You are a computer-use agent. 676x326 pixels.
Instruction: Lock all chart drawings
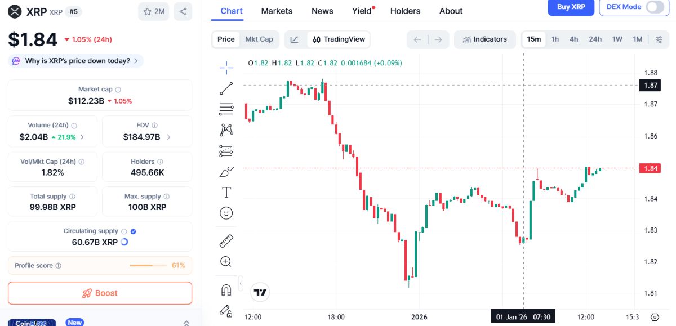tap(226, 312)
